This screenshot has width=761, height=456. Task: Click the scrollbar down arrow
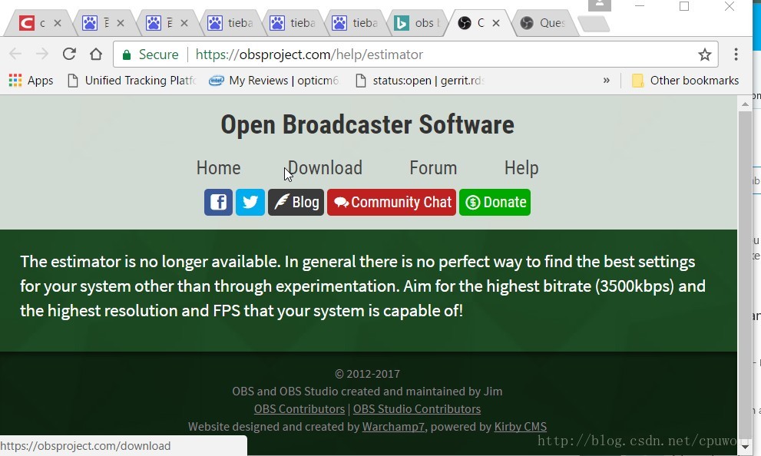(x=745, y=446)
